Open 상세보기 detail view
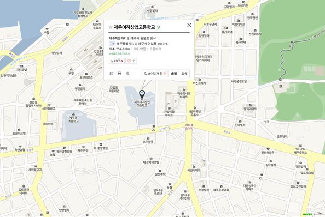325x217 pixels. (117, 61)
